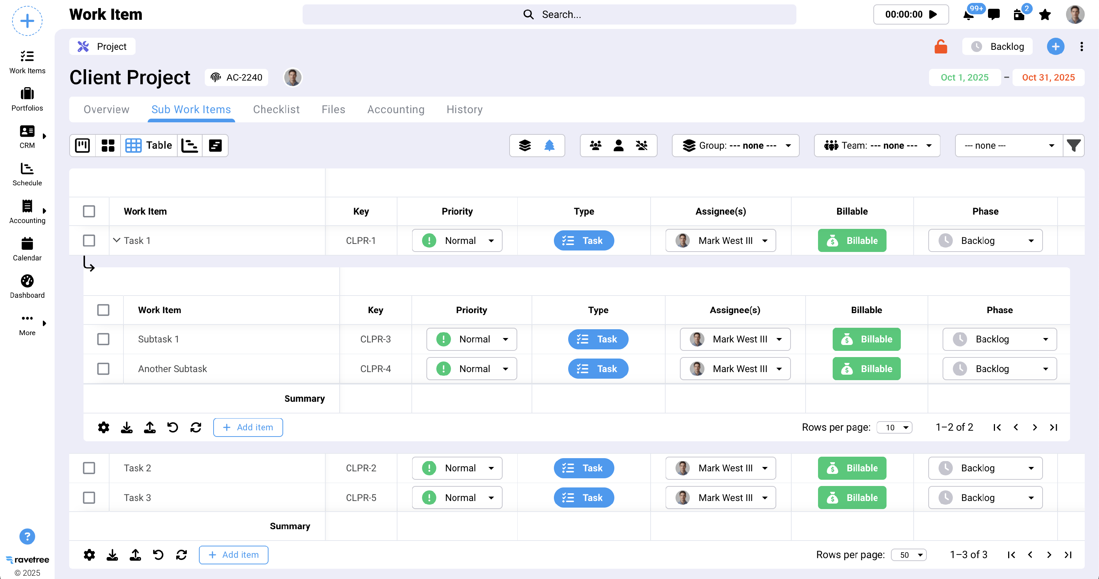The height and width of the screenshot is (579, 1099).
Task: Open the Accounting tab
Action: (396, 110)
